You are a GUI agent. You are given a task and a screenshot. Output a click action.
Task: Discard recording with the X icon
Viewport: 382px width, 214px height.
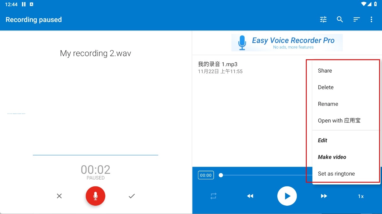[59, 196]
